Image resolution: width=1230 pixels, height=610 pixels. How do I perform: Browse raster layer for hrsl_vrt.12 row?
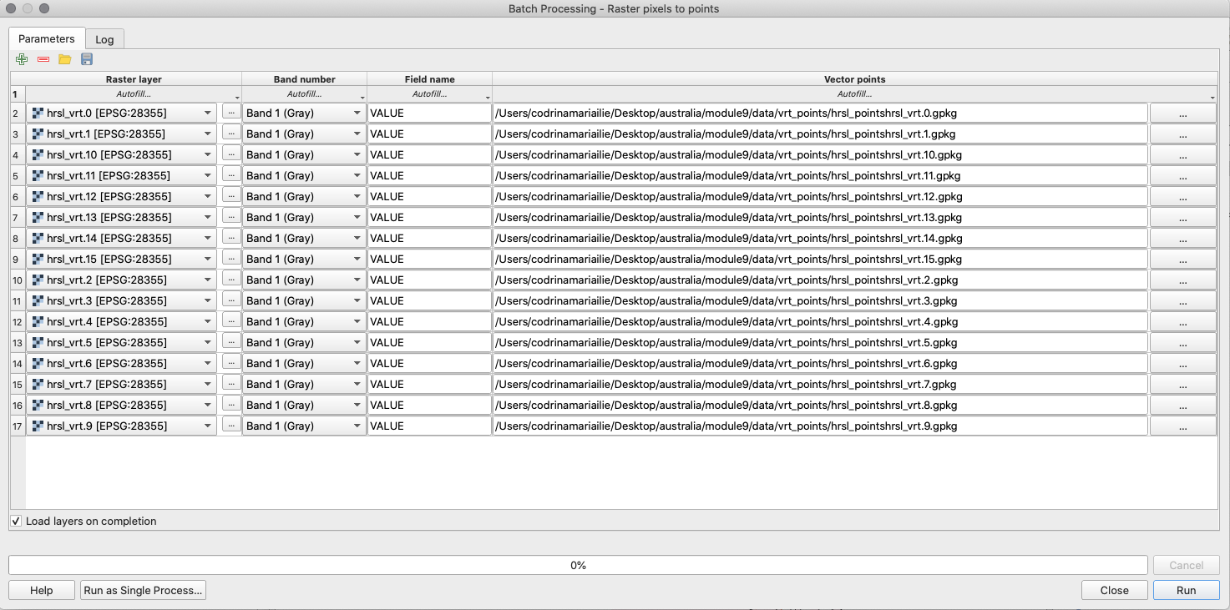click(x=231, y=195)
